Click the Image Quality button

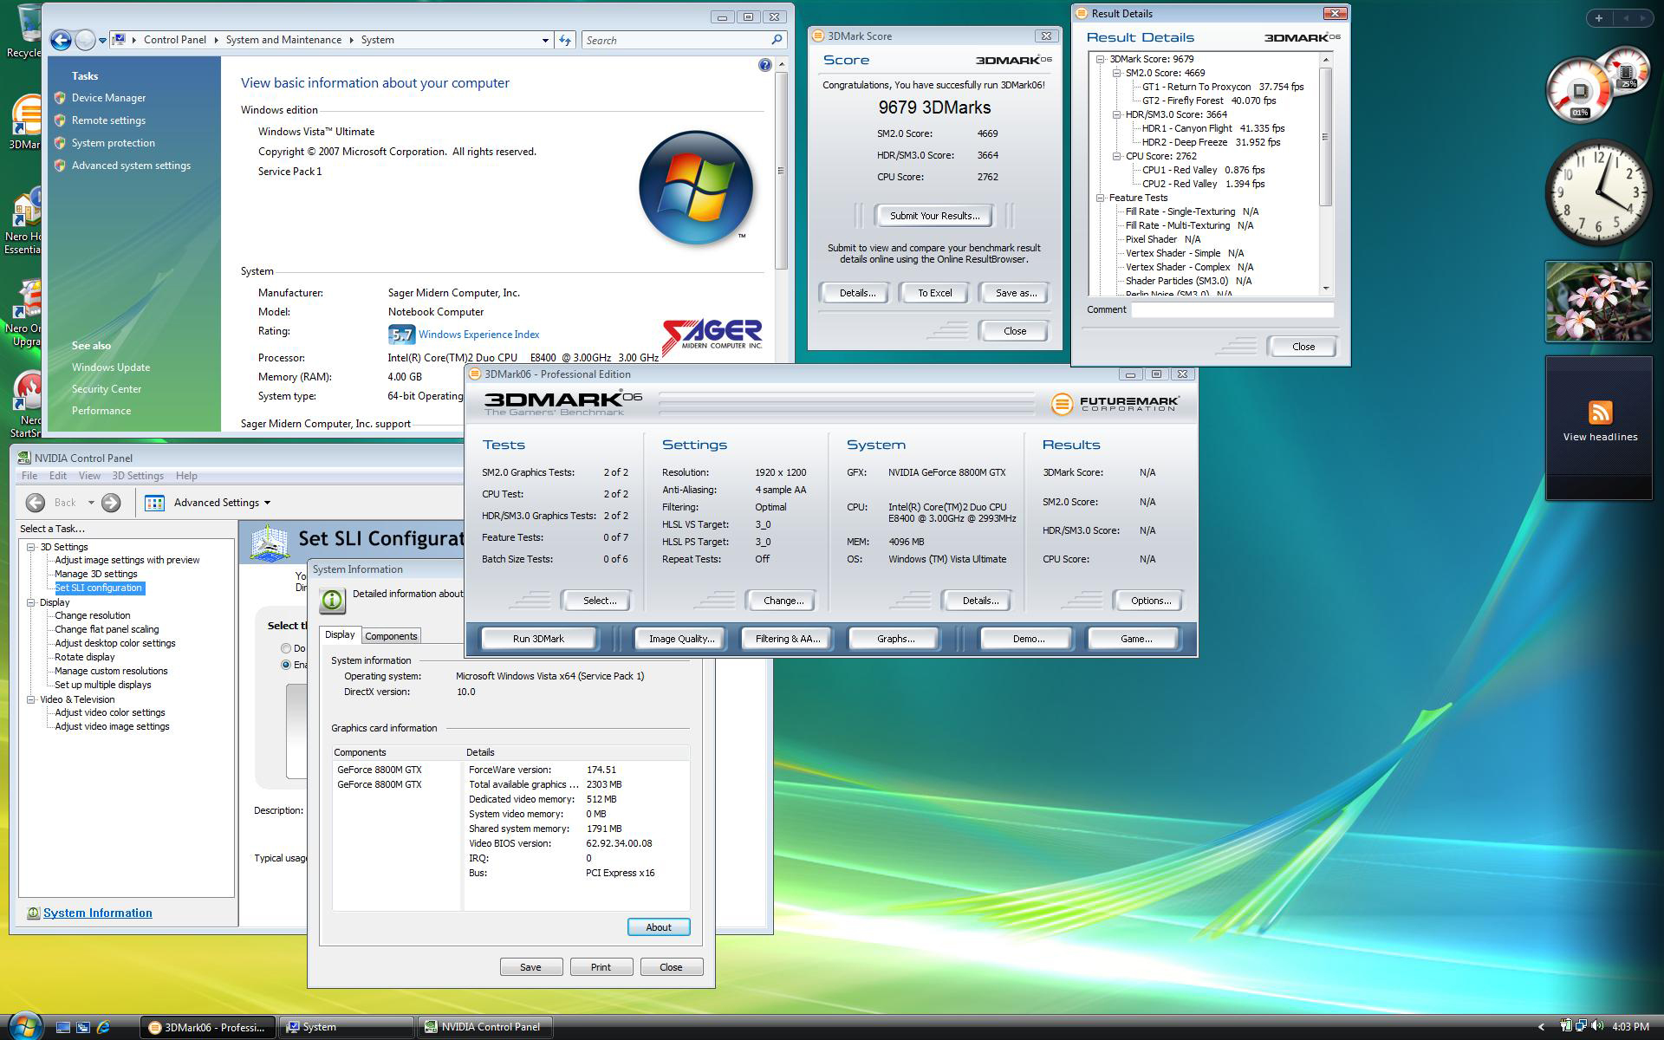tap(681, 639)
